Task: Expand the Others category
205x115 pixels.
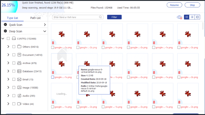Action: coord(8,47)
